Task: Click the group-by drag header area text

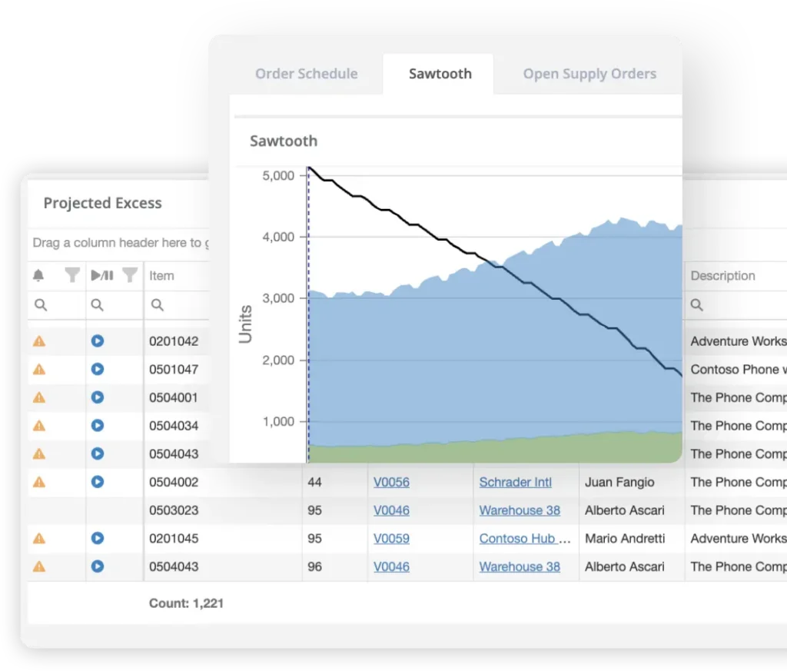Action: pos(121,243)
